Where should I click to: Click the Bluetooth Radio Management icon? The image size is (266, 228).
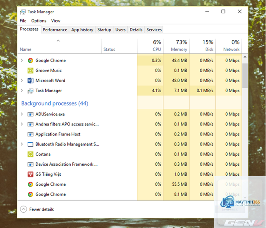pos(30,144)
